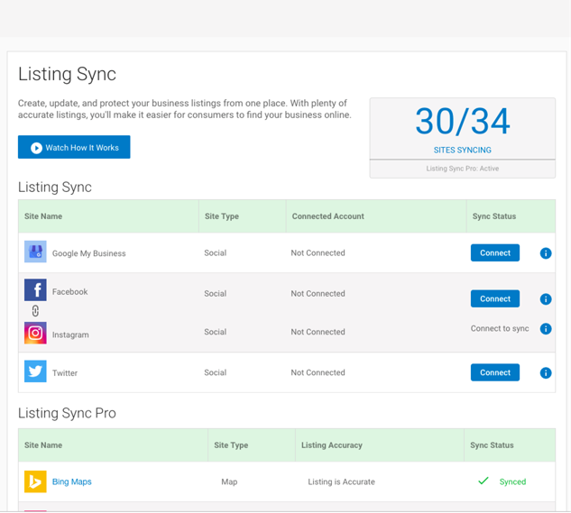Click the Facebook logo icon
The width and height of the screenshot is (571, 513).
click(35, 289)
